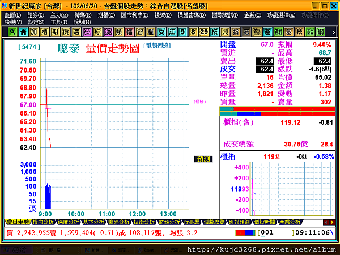Open the 說明(H) help menu

pos(82,22)
